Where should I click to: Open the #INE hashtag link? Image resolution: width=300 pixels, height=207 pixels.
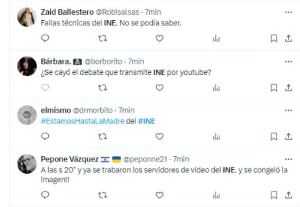[x=147, y=121]
